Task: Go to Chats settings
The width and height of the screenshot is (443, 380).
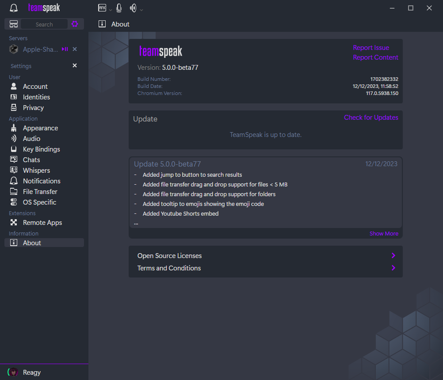Action: click(44, 160)
